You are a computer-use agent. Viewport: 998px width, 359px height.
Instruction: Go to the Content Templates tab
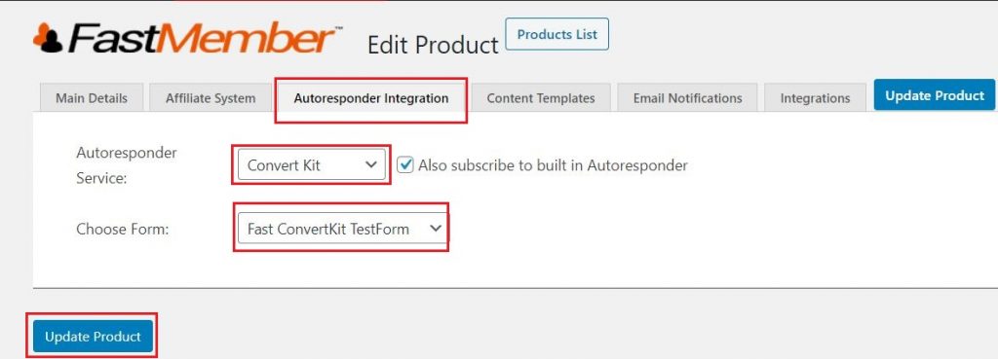(541, 98)
